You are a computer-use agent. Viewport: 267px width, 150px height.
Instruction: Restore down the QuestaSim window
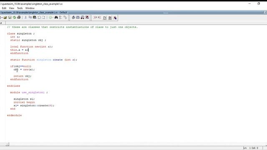pos(259,3)
